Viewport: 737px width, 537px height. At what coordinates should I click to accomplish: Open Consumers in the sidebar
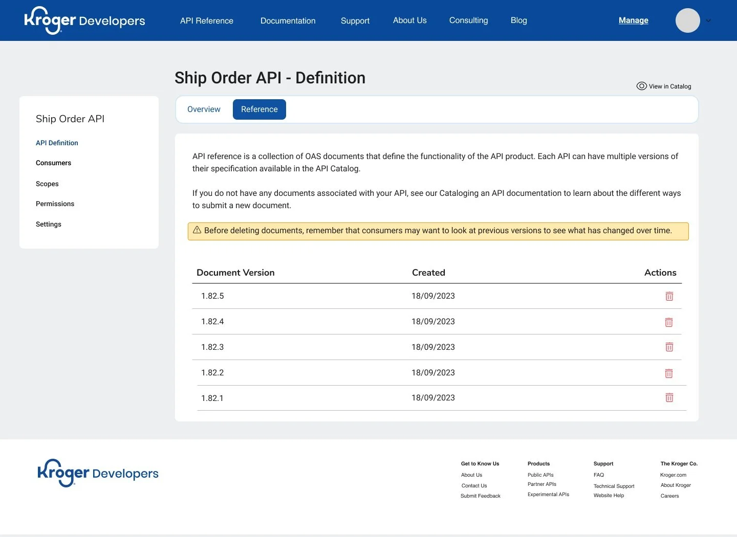click(x=53, y=163)
